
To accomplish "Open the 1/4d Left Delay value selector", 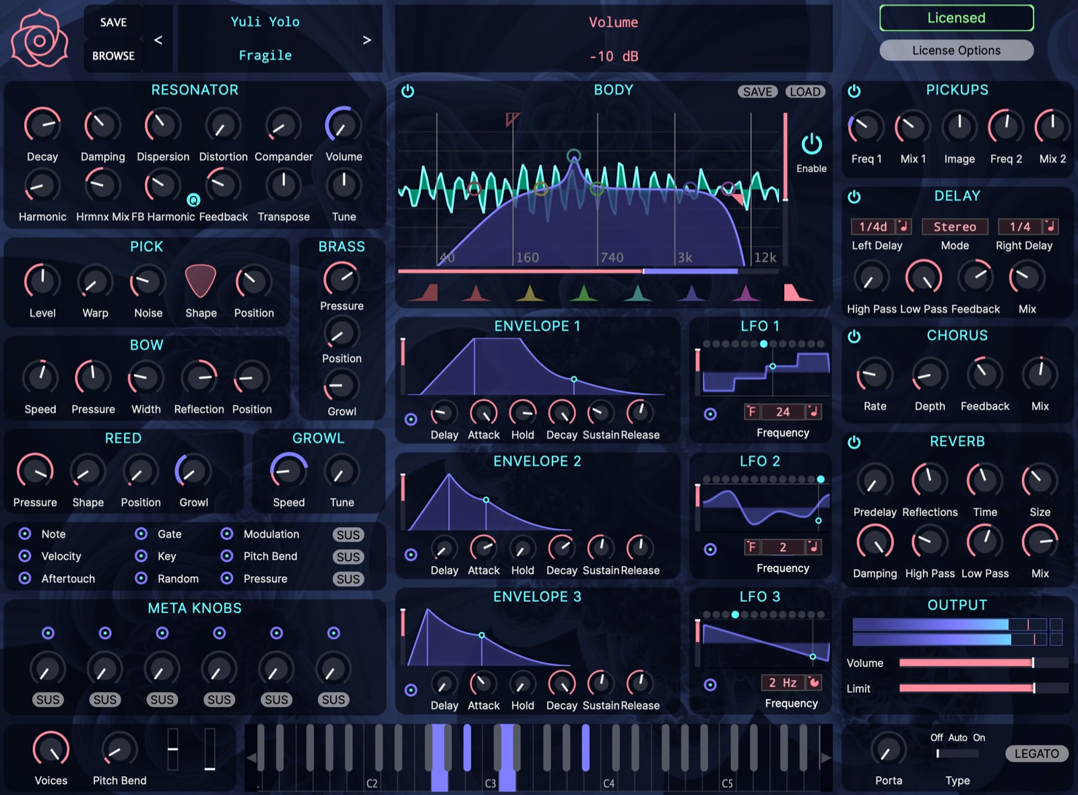I will point(874,227).
